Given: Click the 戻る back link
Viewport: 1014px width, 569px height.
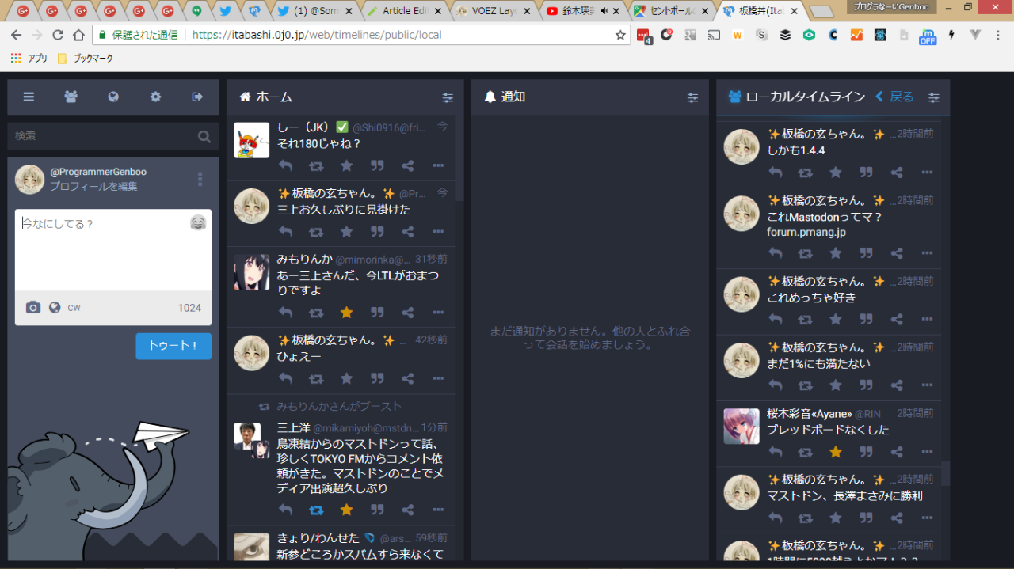Looking at the screenshot, I should click(x=895, y=97).
